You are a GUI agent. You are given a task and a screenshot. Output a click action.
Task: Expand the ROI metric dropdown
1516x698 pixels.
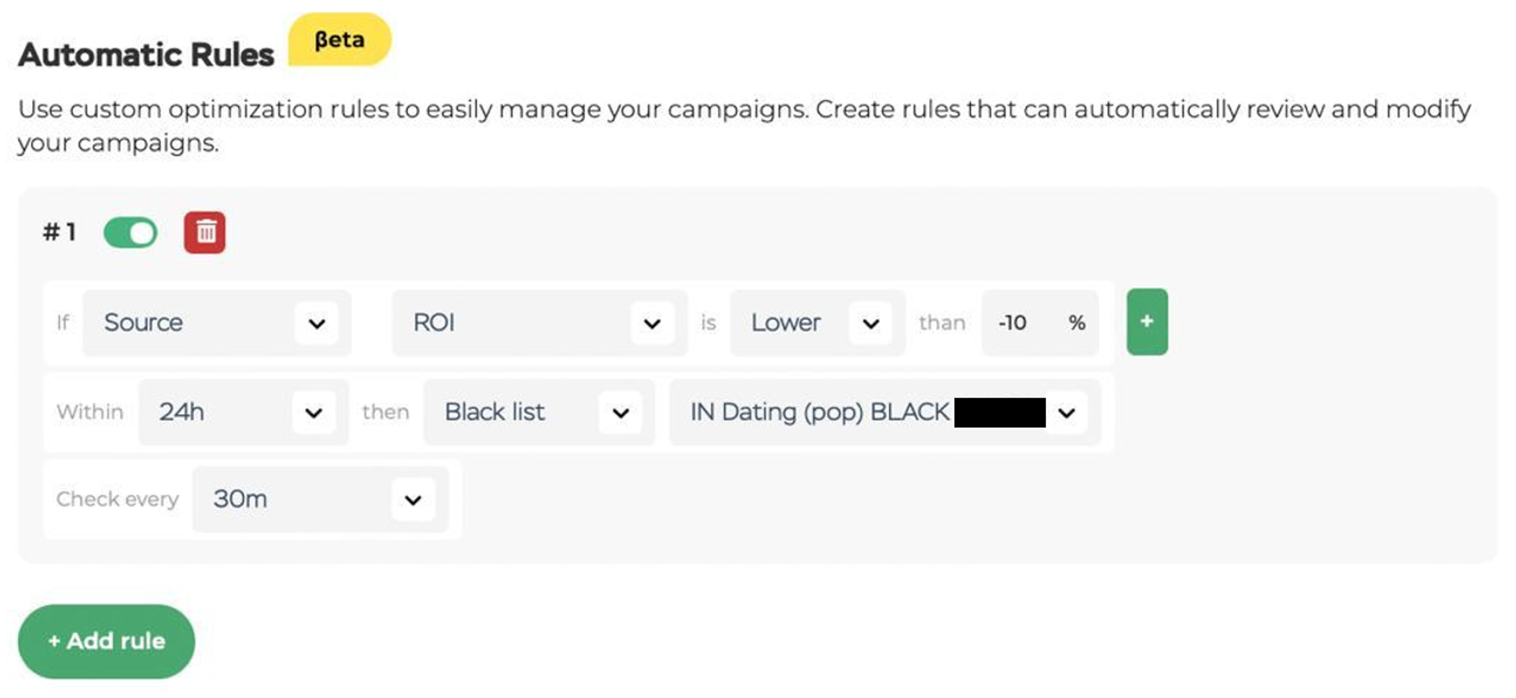[539, 323]
